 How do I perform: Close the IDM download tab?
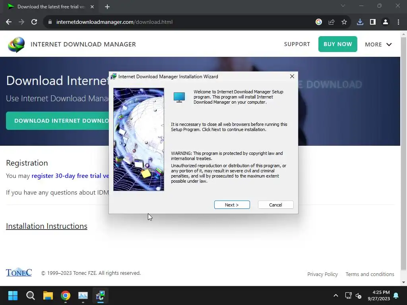(x=92, y=7)
